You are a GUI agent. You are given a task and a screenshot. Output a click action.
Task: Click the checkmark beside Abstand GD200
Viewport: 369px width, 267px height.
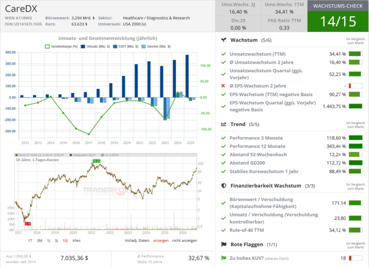click(x=223, y=163)
